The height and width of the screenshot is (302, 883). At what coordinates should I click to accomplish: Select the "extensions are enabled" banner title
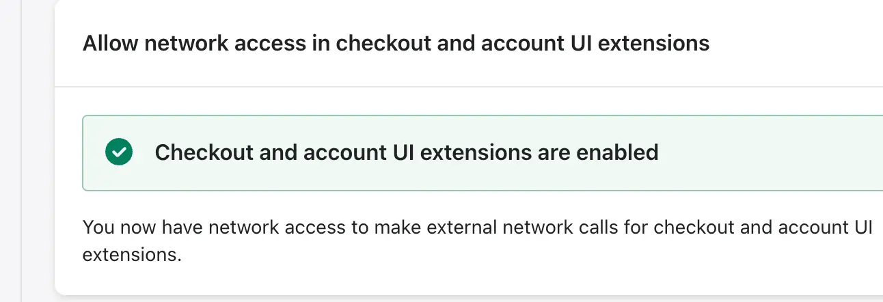[x=406, y=152]
